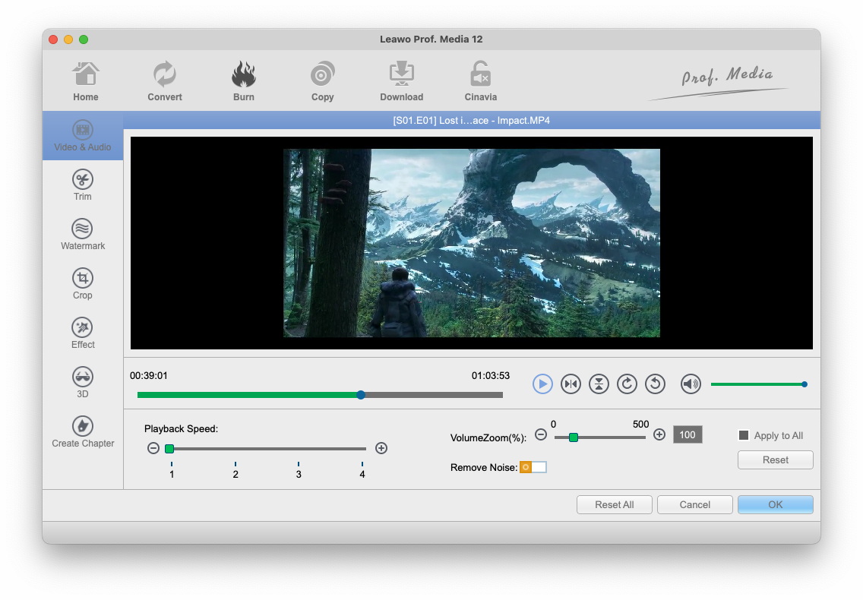This screenshot has height=600, width=863.
Task: Click the VolumeZoom value field showing 100
Action: pos(688,435)
